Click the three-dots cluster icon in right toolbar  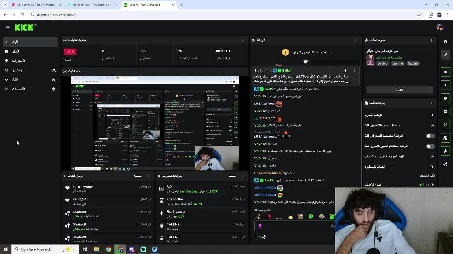pos(445,164)
